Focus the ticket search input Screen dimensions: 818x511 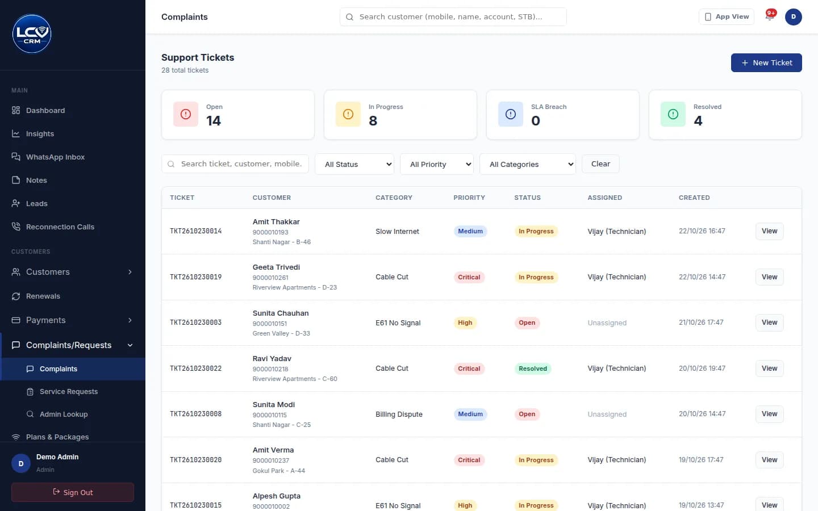click(x=235, y=164)
